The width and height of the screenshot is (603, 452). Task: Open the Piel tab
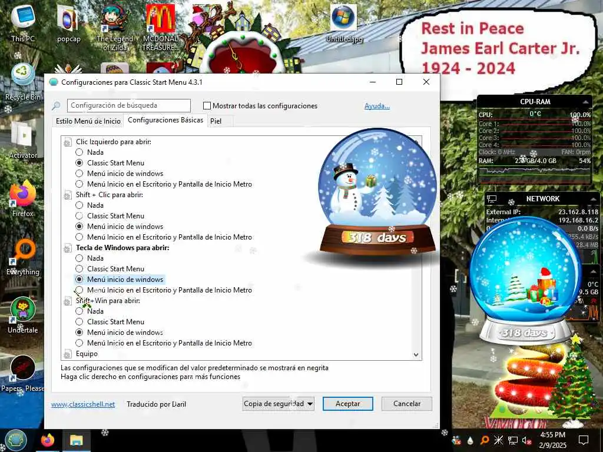point(216,121)
